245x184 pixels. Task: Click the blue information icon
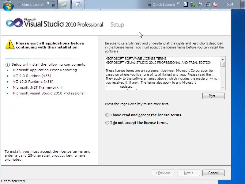click(7, 65)
